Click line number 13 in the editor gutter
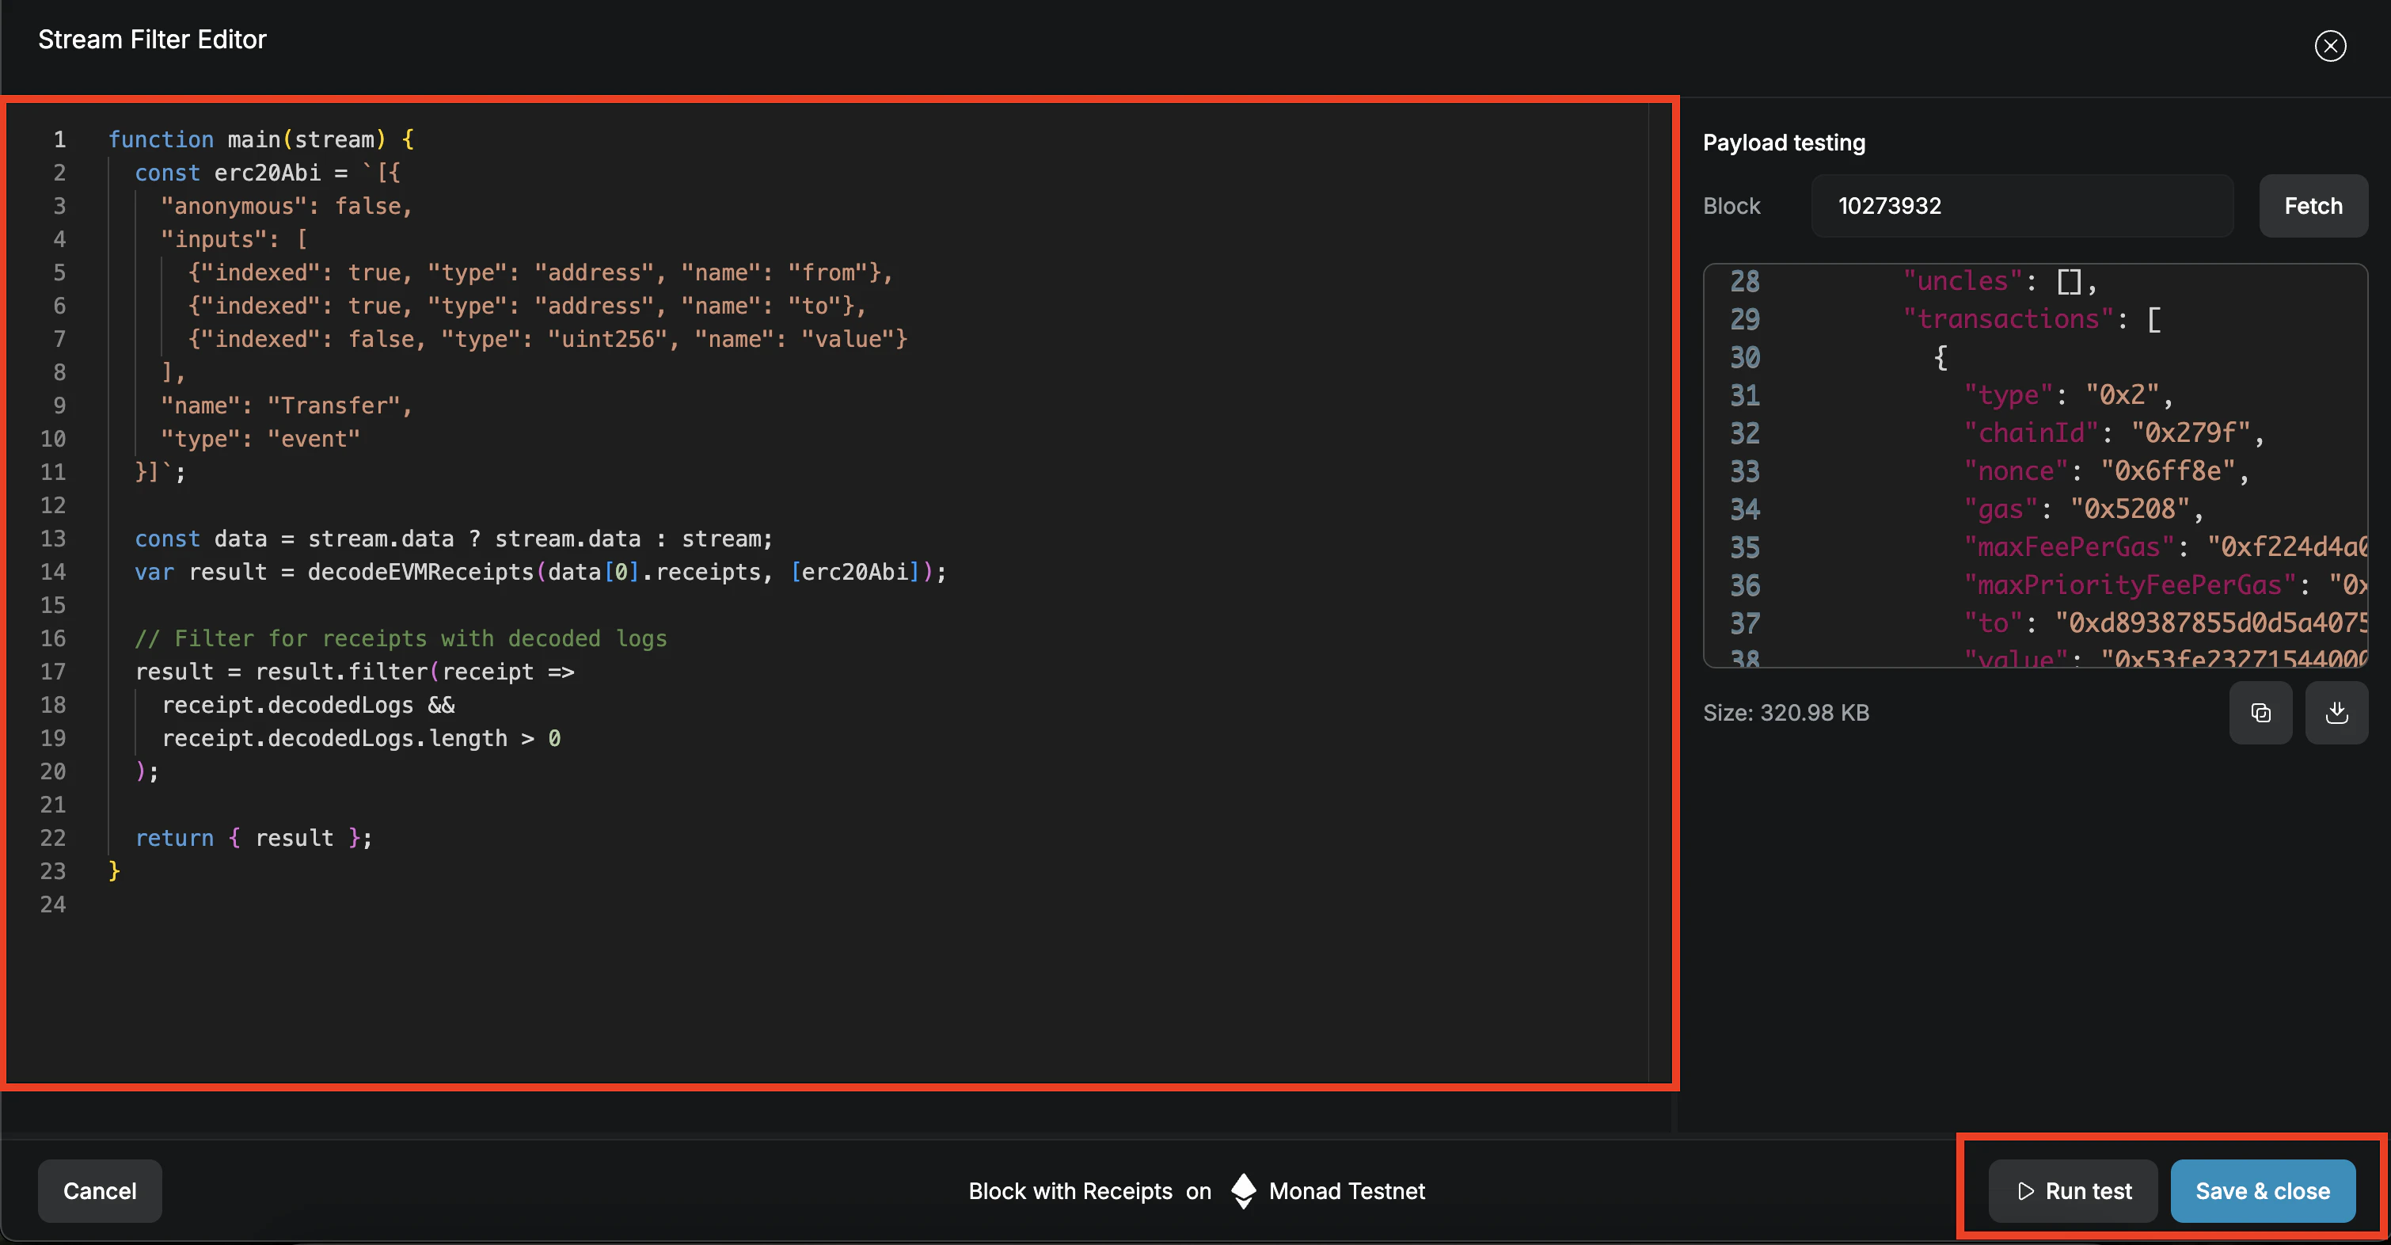Image resolution: width=2391 pixels, height=1245 pixels. [53, 539]
